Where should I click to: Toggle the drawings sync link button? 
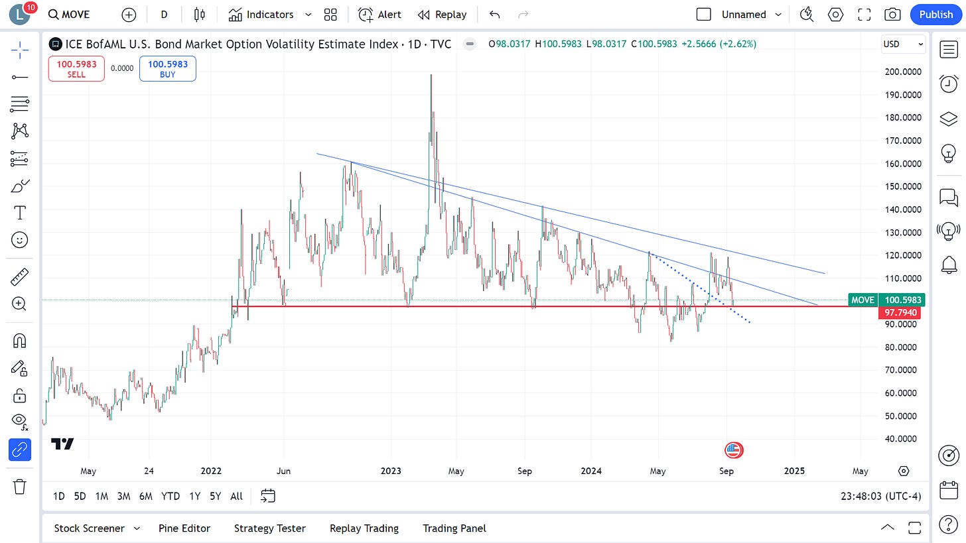pos(20,450)
